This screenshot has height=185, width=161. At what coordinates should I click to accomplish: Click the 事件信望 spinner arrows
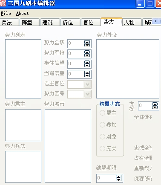87,64
